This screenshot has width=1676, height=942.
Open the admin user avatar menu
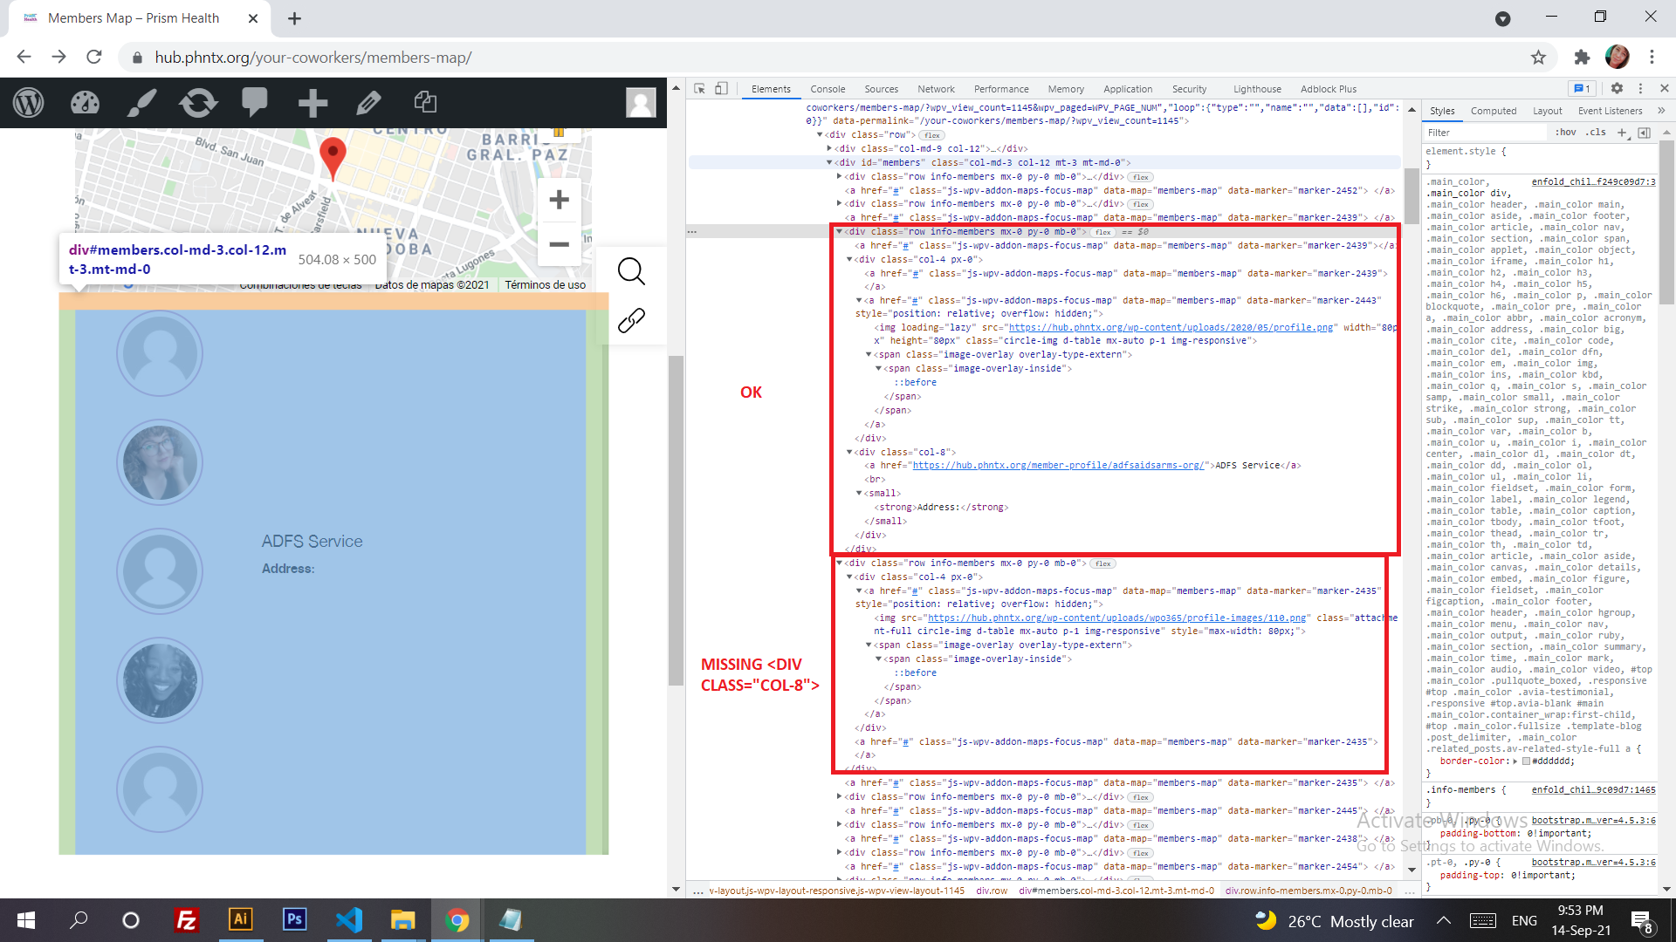641,103
